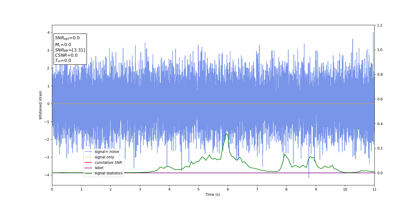Click the Mc=0.0 annotation text

pyautogui.click(x=63, y=45)
